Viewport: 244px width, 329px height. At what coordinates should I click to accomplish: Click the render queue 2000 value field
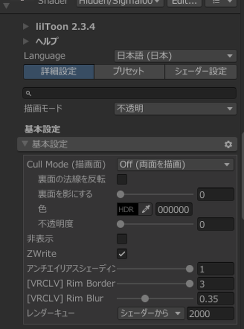pyautogui.click(x=211, y=314)
